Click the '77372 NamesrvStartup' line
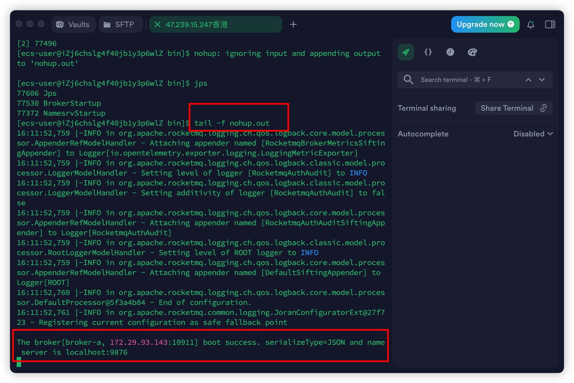The height and width of the screenshot is (383, 574). point(61,113)
